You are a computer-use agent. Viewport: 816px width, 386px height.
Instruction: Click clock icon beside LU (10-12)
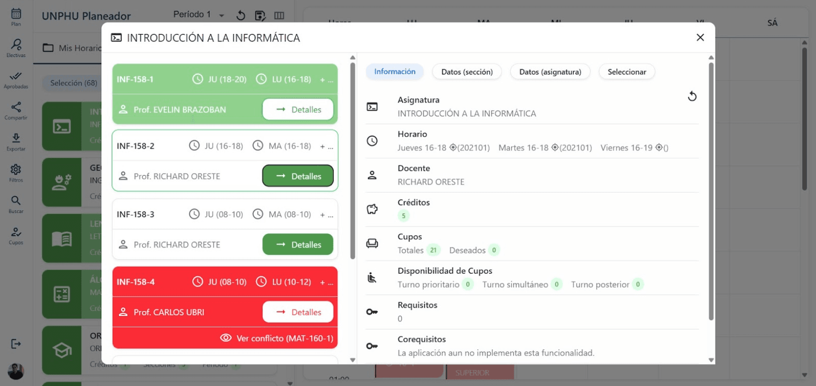[261, 281]
